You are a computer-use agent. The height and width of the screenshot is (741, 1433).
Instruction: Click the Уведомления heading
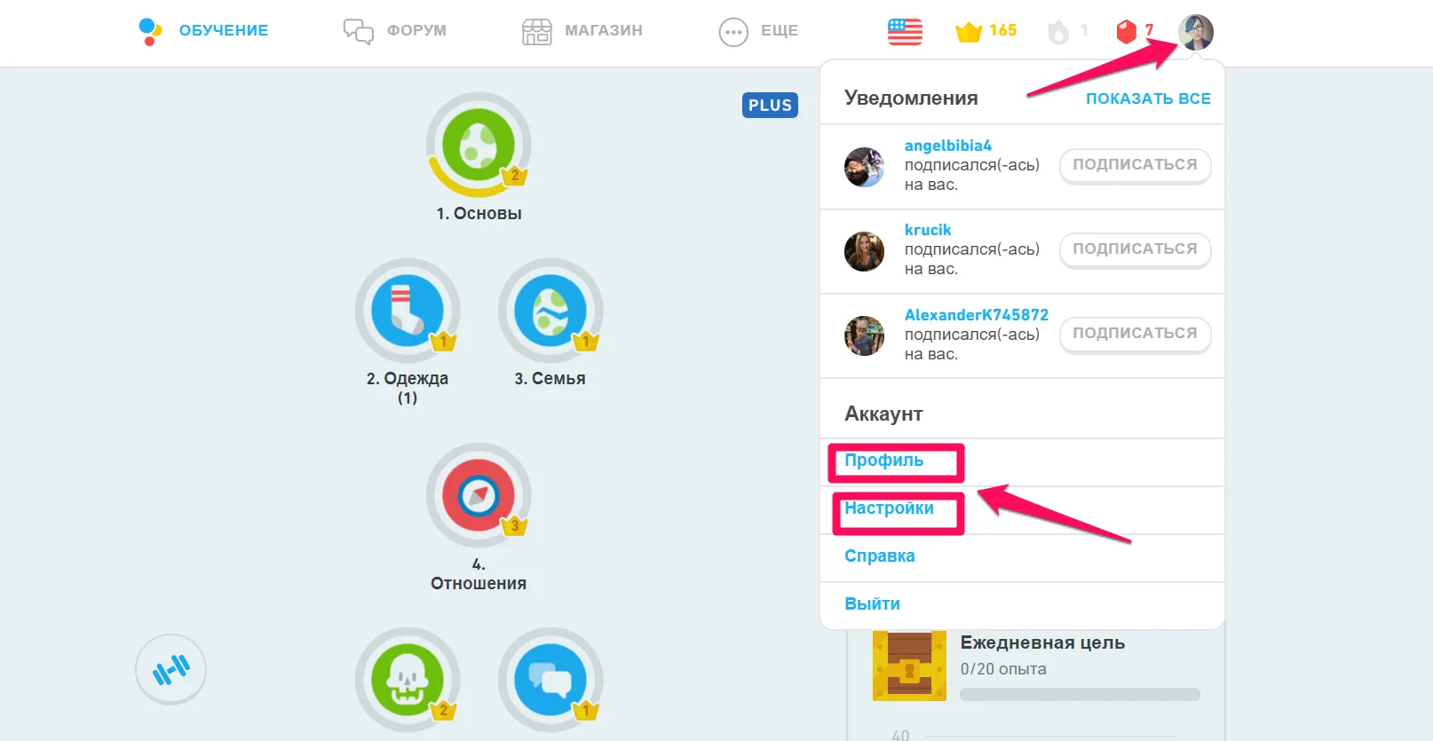911,99
